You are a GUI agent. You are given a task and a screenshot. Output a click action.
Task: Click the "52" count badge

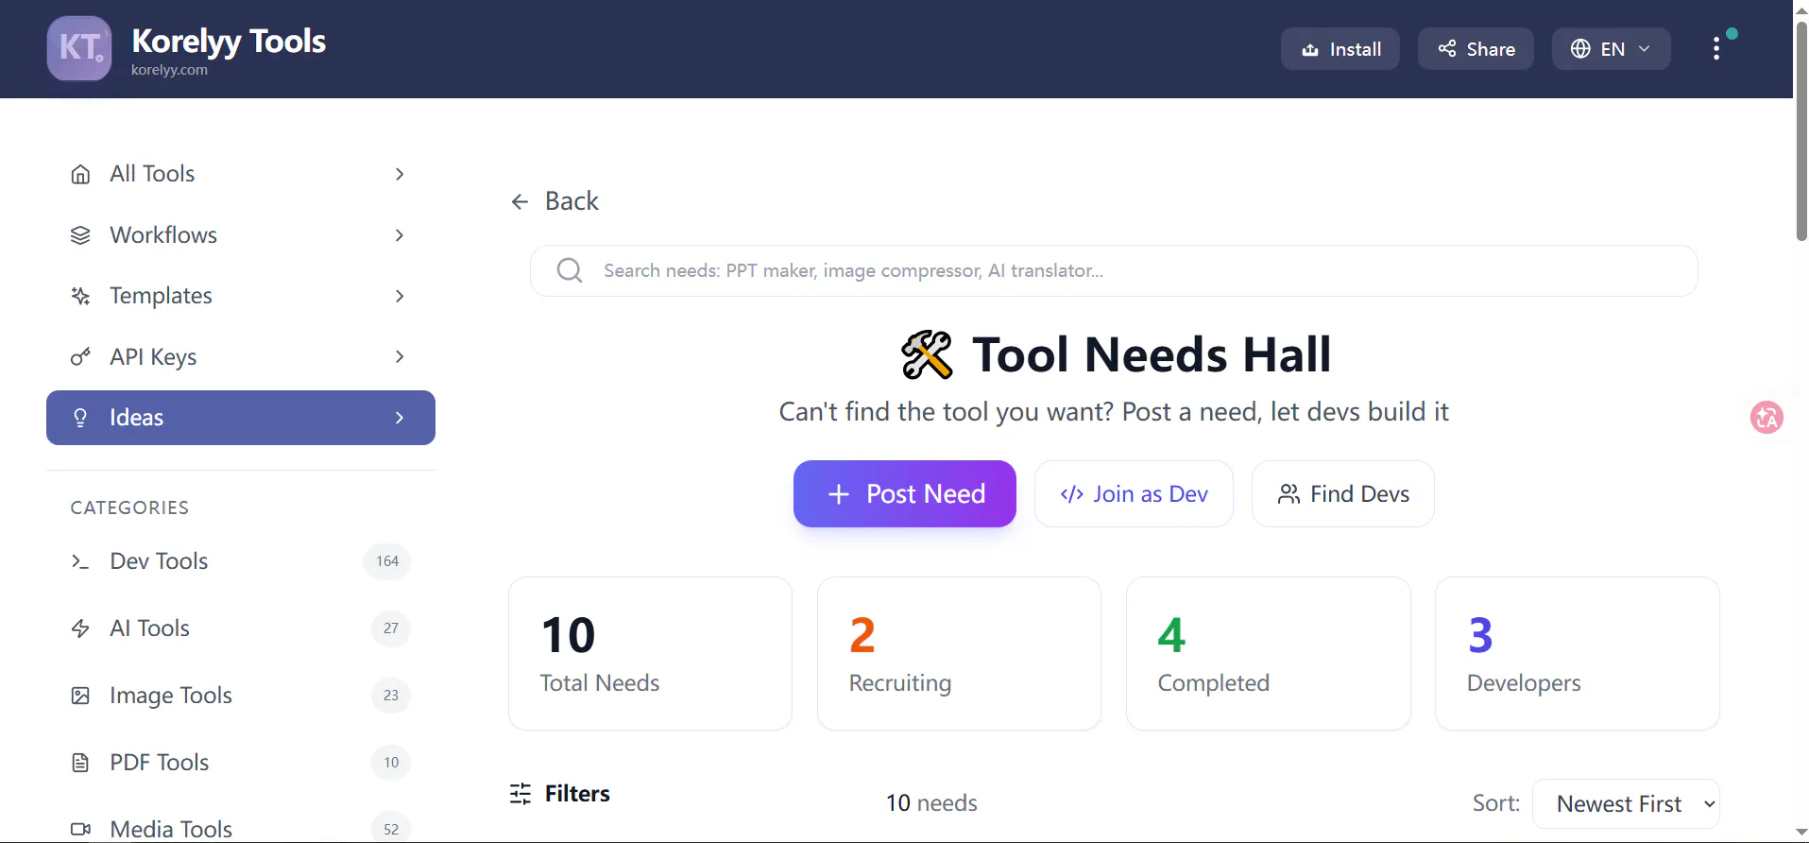click(x=391, y=829)
